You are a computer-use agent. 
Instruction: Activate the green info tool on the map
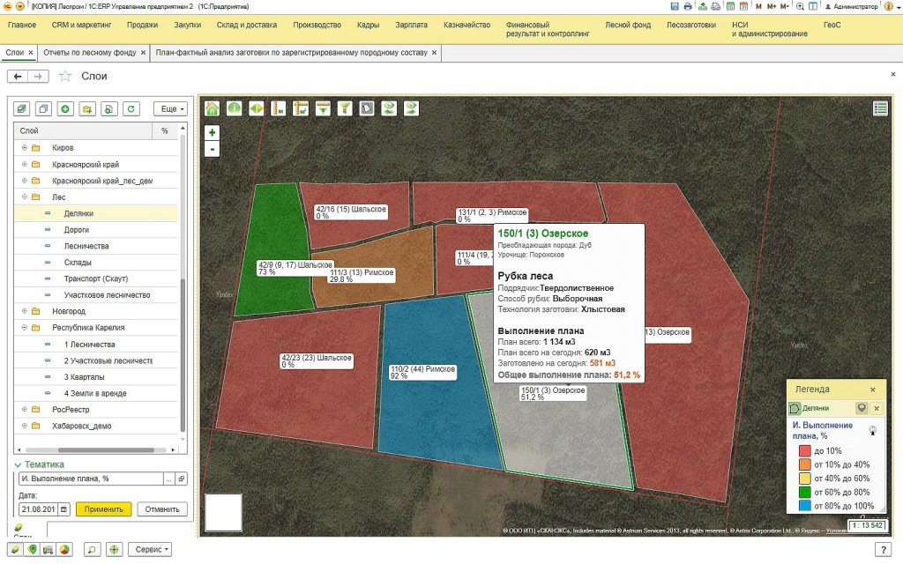point(235,108)
